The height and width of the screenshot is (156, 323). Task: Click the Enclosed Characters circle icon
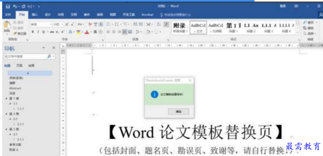(100, 32)
